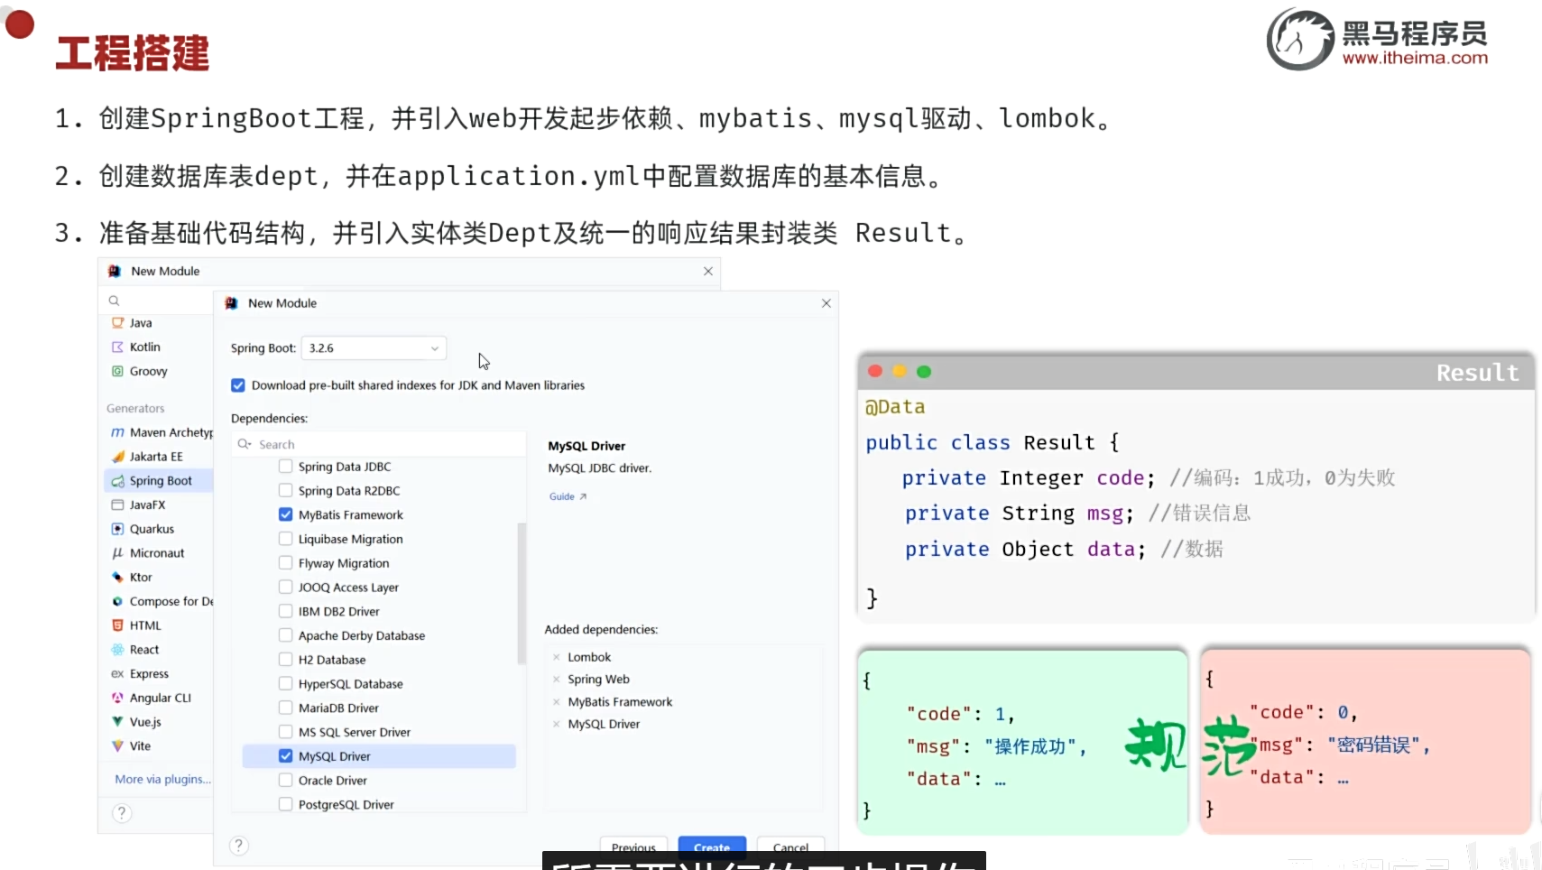
Task: Click the Apache Derby Database label
Action: click(x=362, y=636)
